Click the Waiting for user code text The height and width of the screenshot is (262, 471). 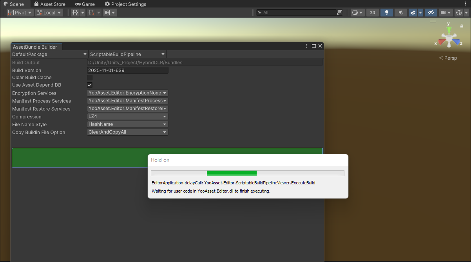(211, 191)
